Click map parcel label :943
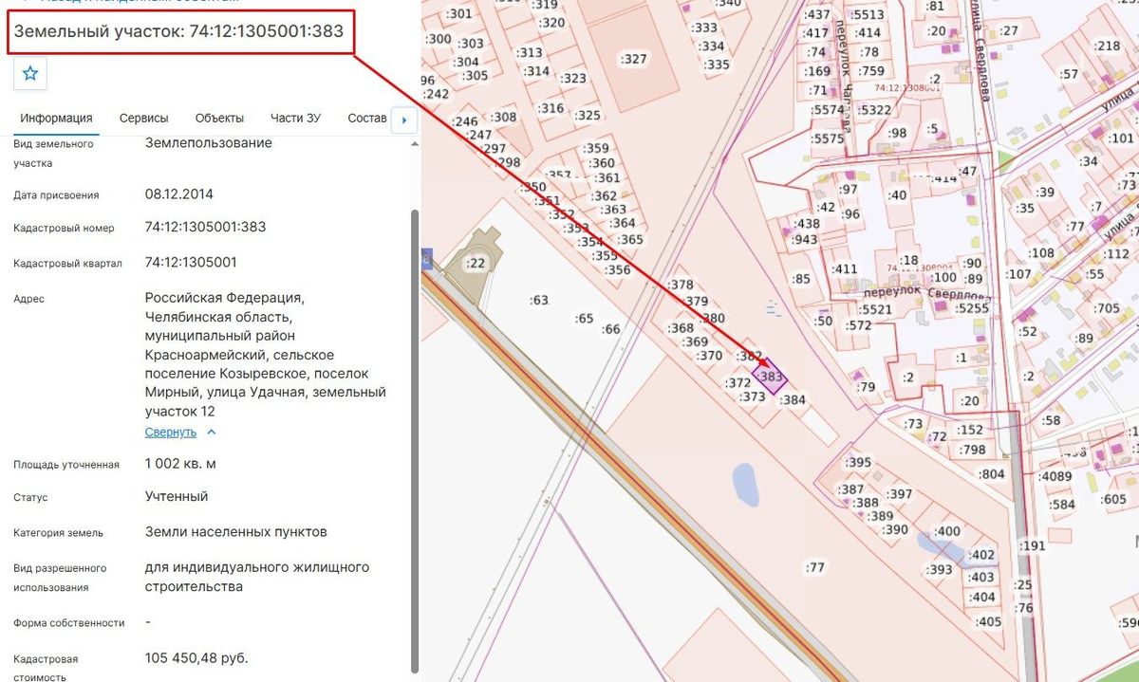 (x=804, y=240)
